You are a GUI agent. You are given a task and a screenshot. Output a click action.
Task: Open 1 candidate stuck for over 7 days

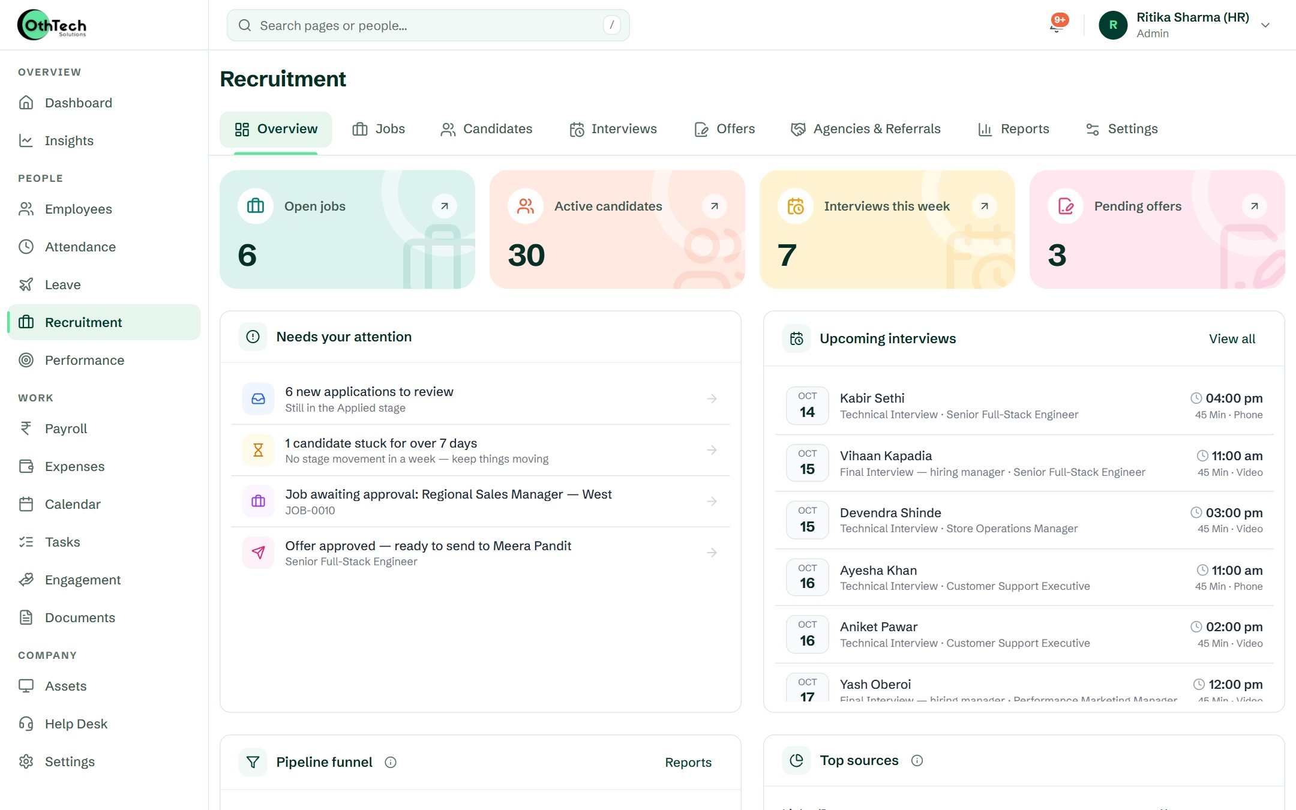(x=480, y=450)
